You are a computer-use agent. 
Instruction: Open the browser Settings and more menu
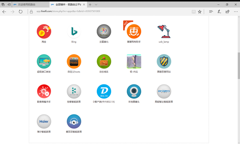[x=236, y=12]
